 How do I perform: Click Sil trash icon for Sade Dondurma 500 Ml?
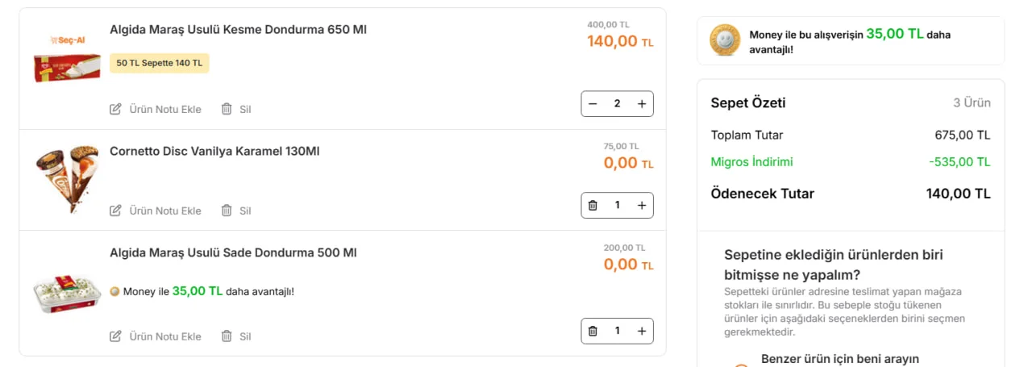[x=227, y=336]
